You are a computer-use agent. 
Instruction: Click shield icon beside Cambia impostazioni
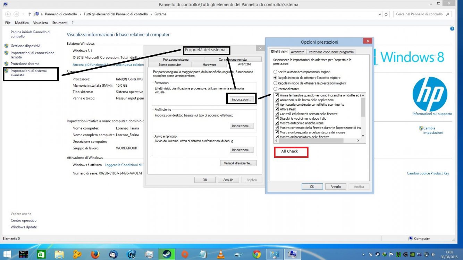click(421, 128)
